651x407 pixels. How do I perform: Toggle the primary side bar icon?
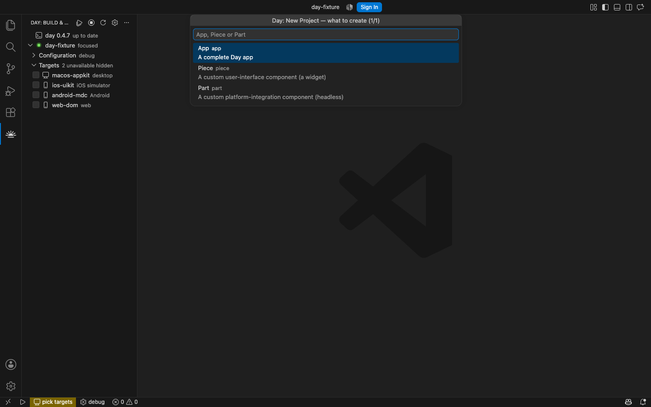click(x=605, y=7)
